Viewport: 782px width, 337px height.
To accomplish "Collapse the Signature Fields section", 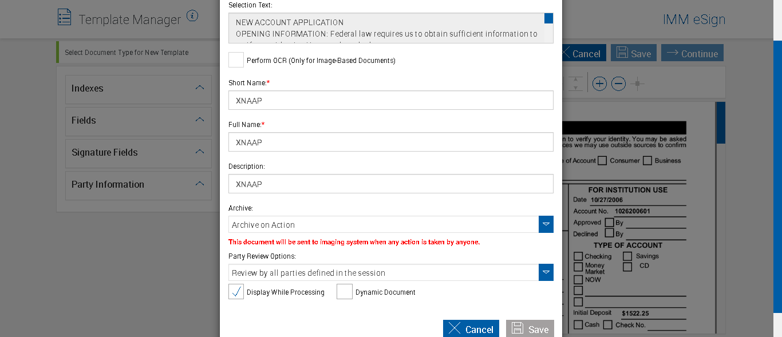I will click(x=199, y=152).
